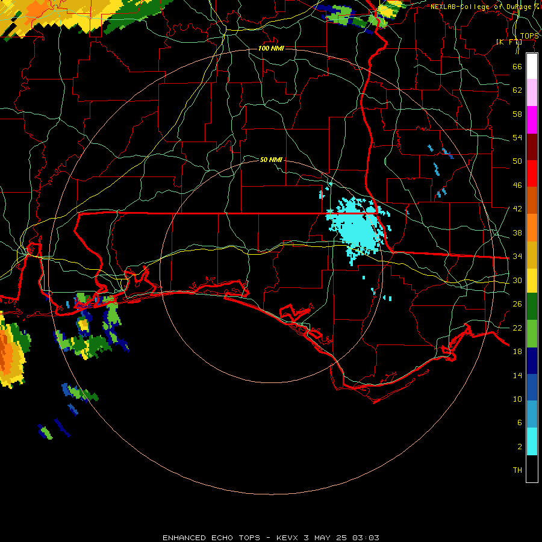This screenshot has width=542, height=542.
Task: Click the 6 value on the scale
Action: point(519,423)
